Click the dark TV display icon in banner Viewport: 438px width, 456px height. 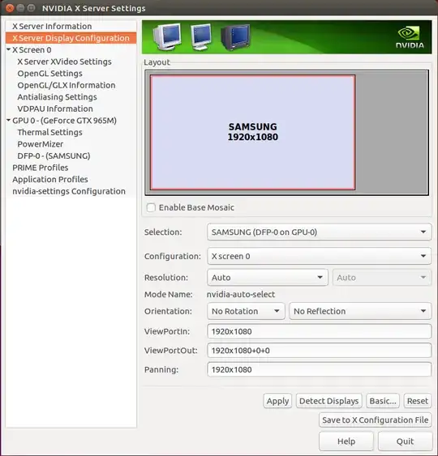point(235,37)
